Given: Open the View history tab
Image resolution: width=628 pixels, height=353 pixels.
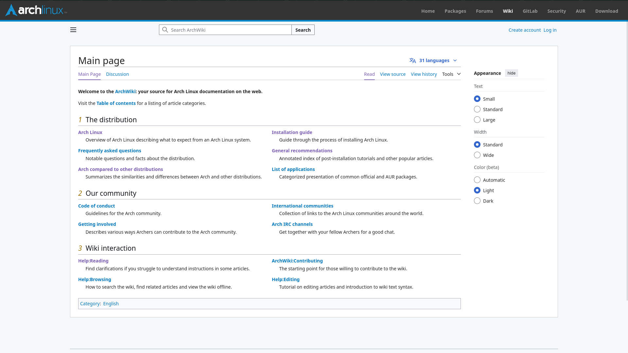Looking at the screenshot, I should [x=424, y=74].
